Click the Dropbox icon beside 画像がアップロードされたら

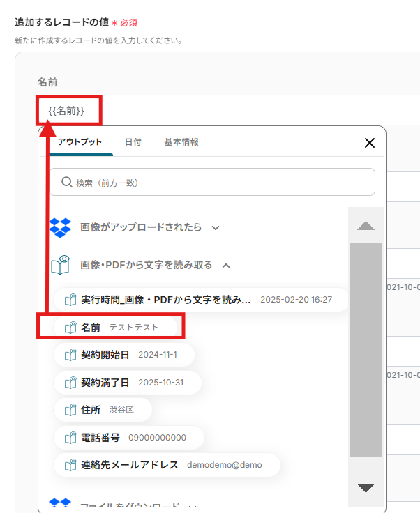coord(60,227)
